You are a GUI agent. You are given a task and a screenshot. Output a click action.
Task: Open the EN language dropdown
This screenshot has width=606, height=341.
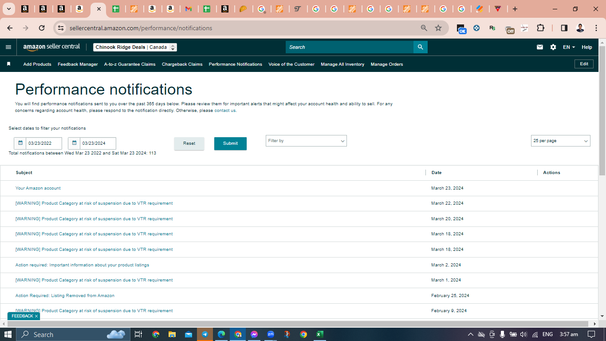point(569,47)
